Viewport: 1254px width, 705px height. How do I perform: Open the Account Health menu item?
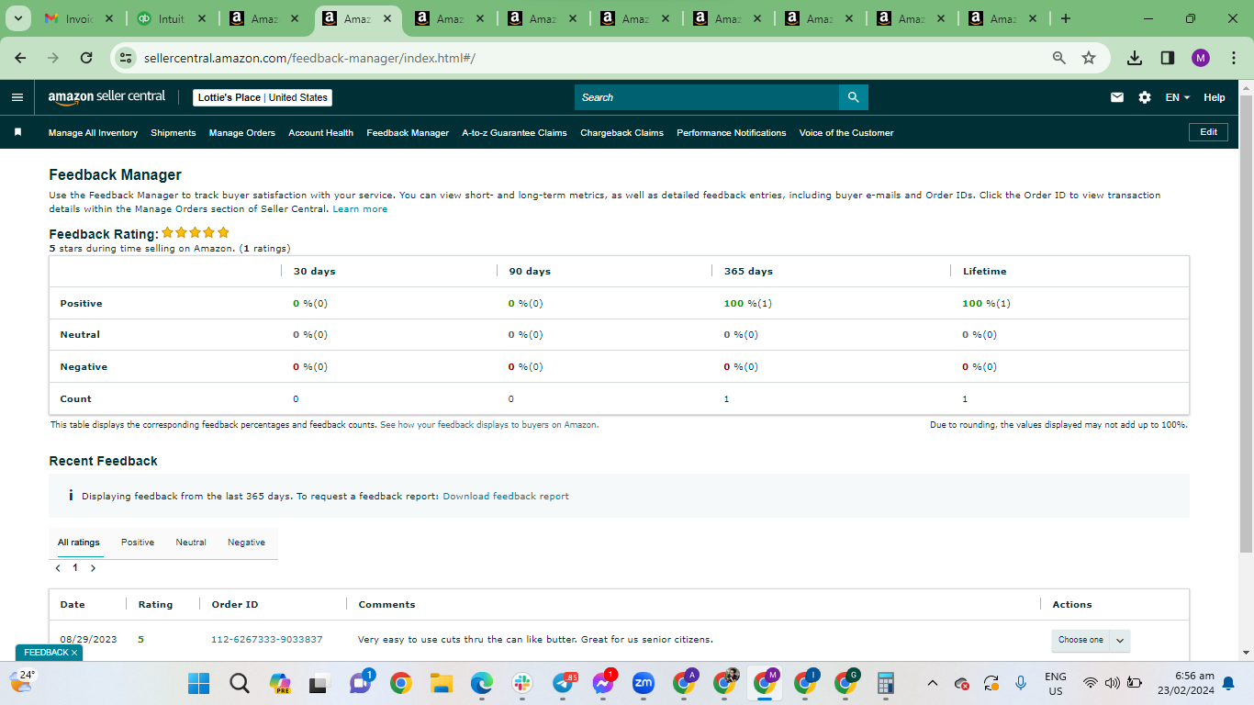pyautogui.click(x=321, y=133)
